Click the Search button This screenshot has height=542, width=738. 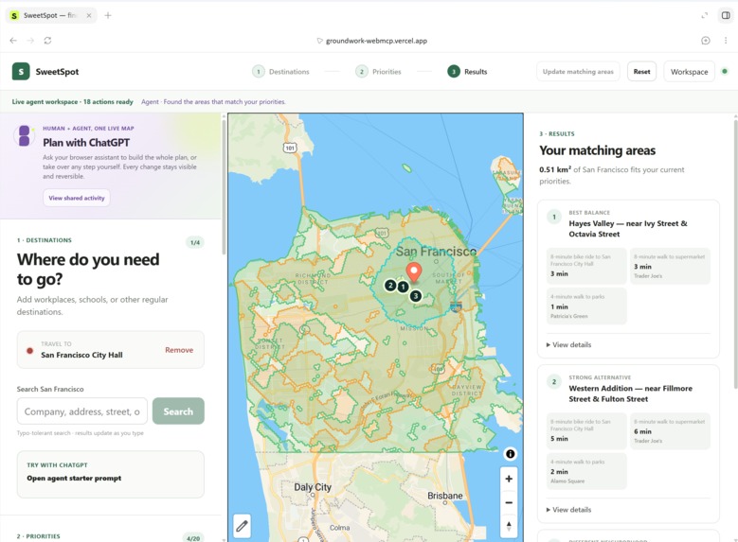click(x=178, y=411)
